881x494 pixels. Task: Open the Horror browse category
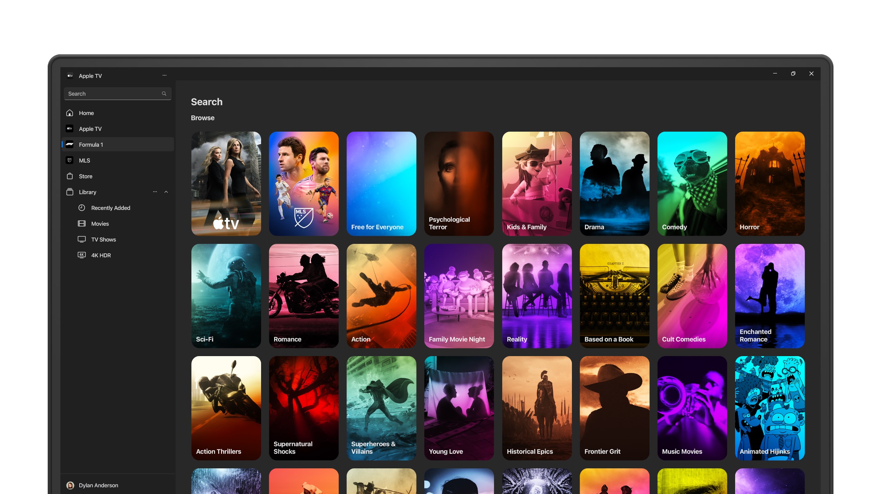pyautogui.click(x=770, y=184)
